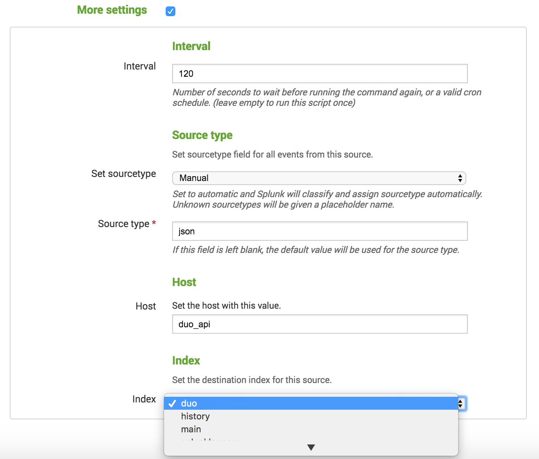
Task: Open the "Set sourcetype" dropdown showing Manual
Action: (x=319, y=178)
